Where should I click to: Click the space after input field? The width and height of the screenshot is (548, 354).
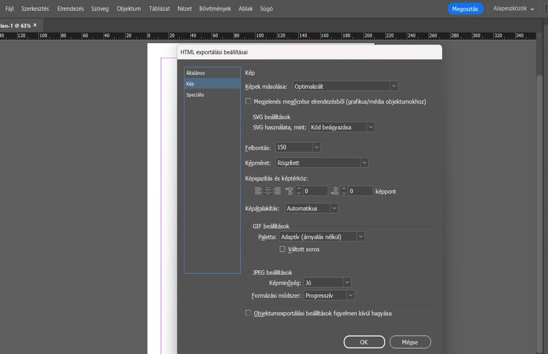[360, 191]
